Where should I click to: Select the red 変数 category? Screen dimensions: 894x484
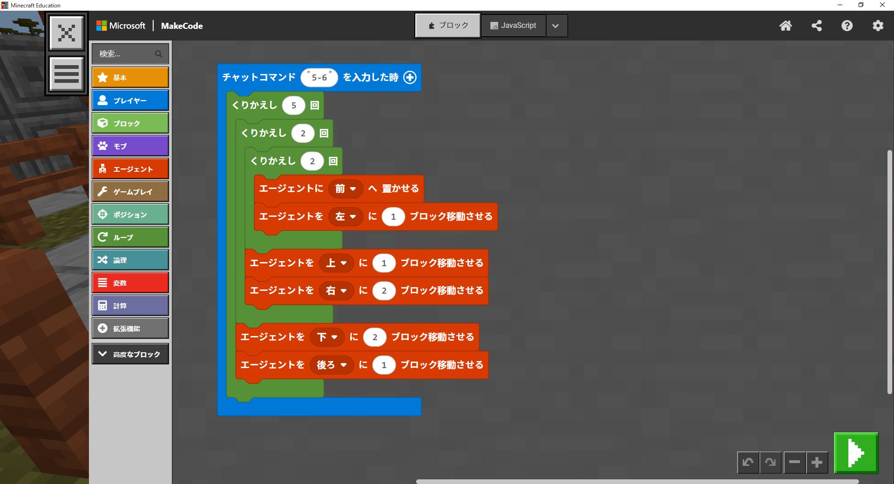pyautogui.click(x=130, y=283)
